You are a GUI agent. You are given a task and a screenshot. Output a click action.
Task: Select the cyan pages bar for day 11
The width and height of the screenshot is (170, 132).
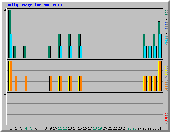(61, 52)
